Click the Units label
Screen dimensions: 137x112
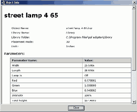(15, 46)
